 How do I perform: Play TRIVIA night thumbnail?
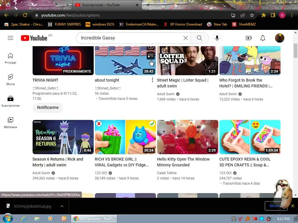pyautogui.click(x=63, y=60)
